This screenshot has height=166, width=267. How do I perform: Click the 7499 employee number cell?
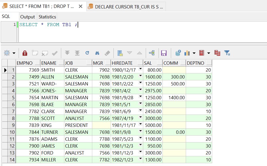tap(28, 77)
